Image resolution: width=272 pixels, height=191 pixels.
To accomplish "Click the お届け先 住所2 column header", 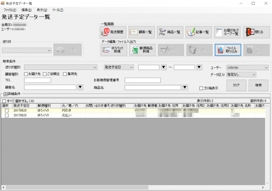I will pyautogui.click(x=194, y=106).
